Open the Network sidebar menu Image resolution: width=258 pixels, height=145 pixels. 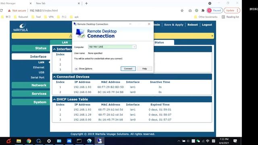[31, 85]
